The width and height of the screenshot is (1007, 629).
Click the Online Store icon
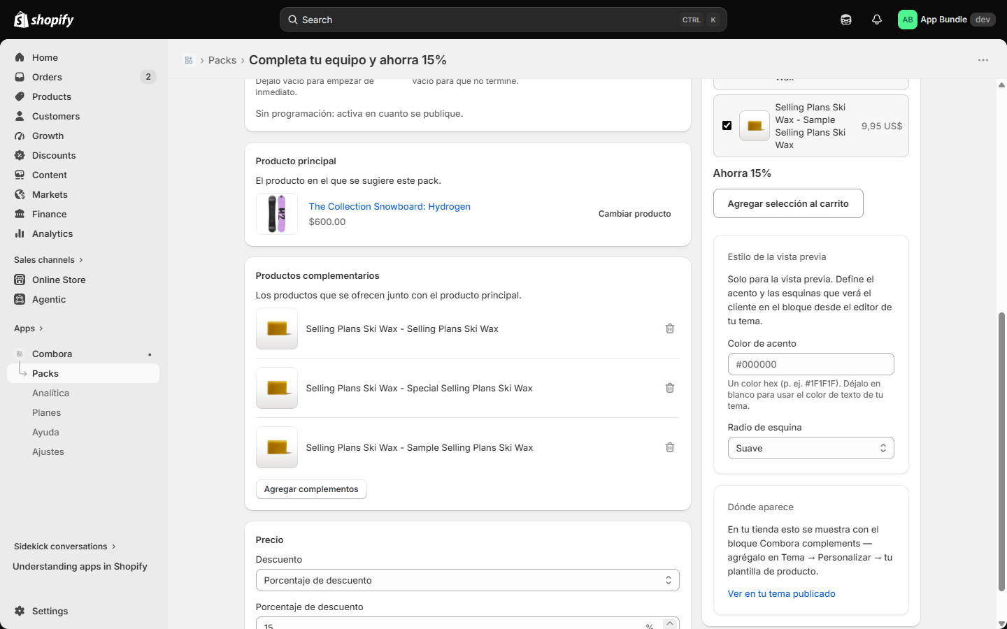[x=20, y=280]
